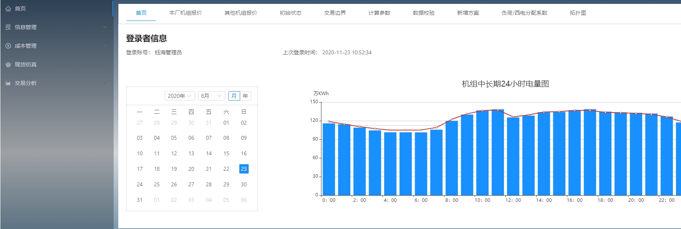Switch to the 本厂机组报价 tab

(186, 13)
